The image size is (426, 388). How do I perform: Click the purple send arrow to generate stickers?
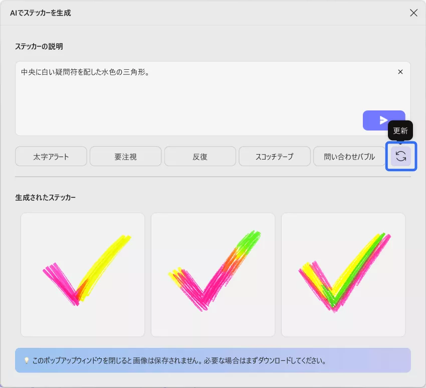coord(384,120)
